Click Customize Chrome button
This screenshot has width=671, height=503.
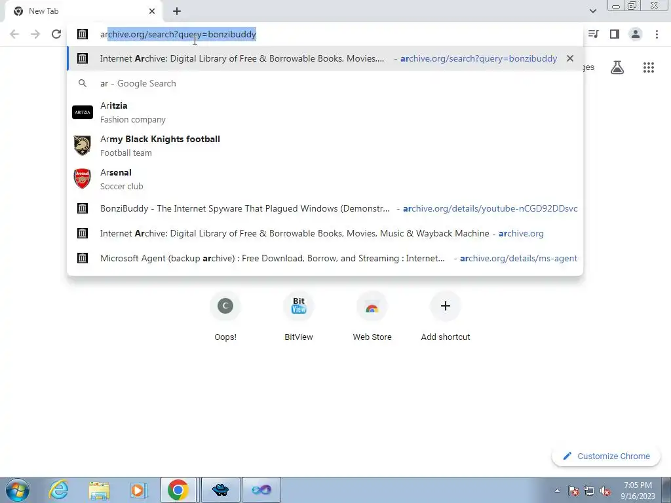(x=606, y=456)
